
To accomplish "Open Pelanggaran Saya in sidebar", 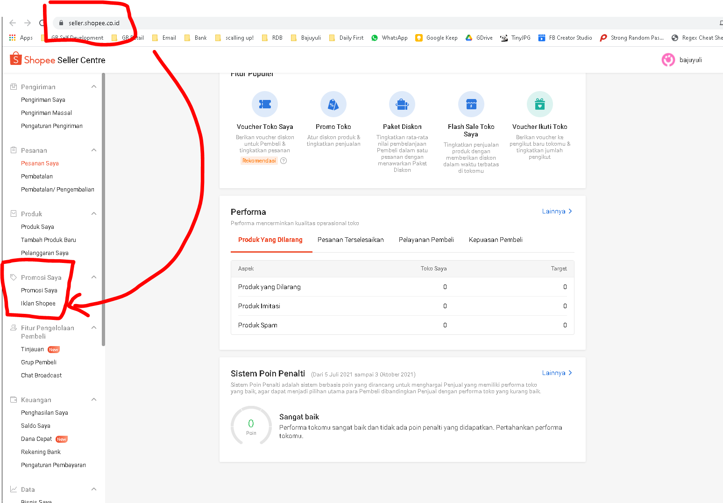I will tap(45, 253).
